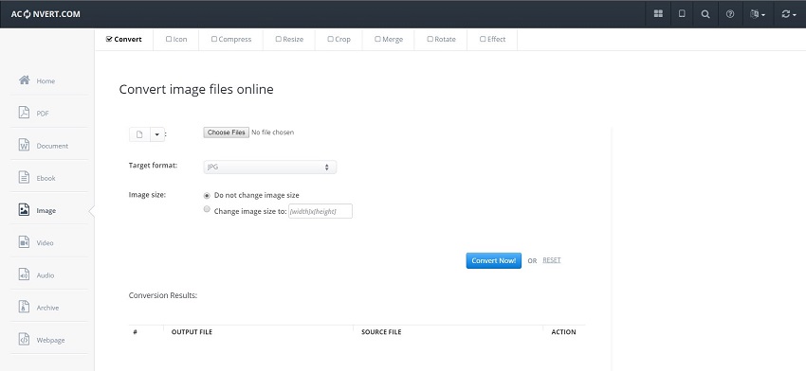Screen dimensions: 806x371
Task: Expand the file source dropdown arrow
Action: [157, 134]
